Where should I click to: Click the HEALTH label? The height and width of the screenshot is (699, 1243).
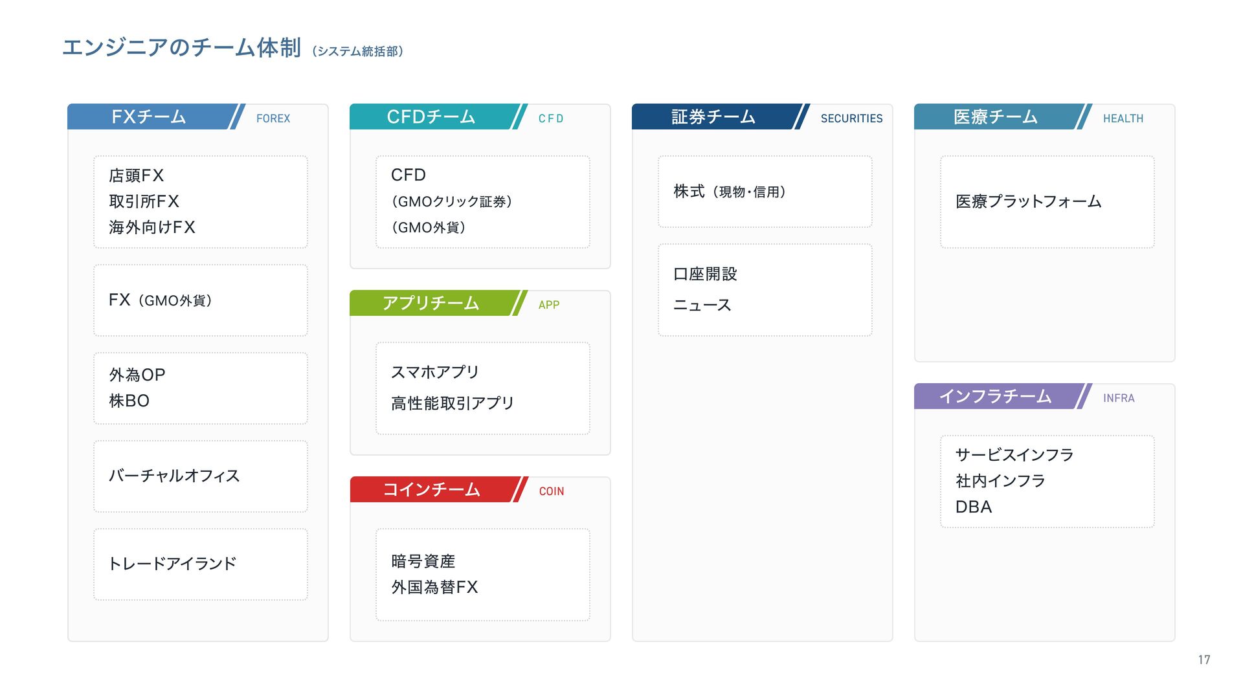(x=1123, y=119)
